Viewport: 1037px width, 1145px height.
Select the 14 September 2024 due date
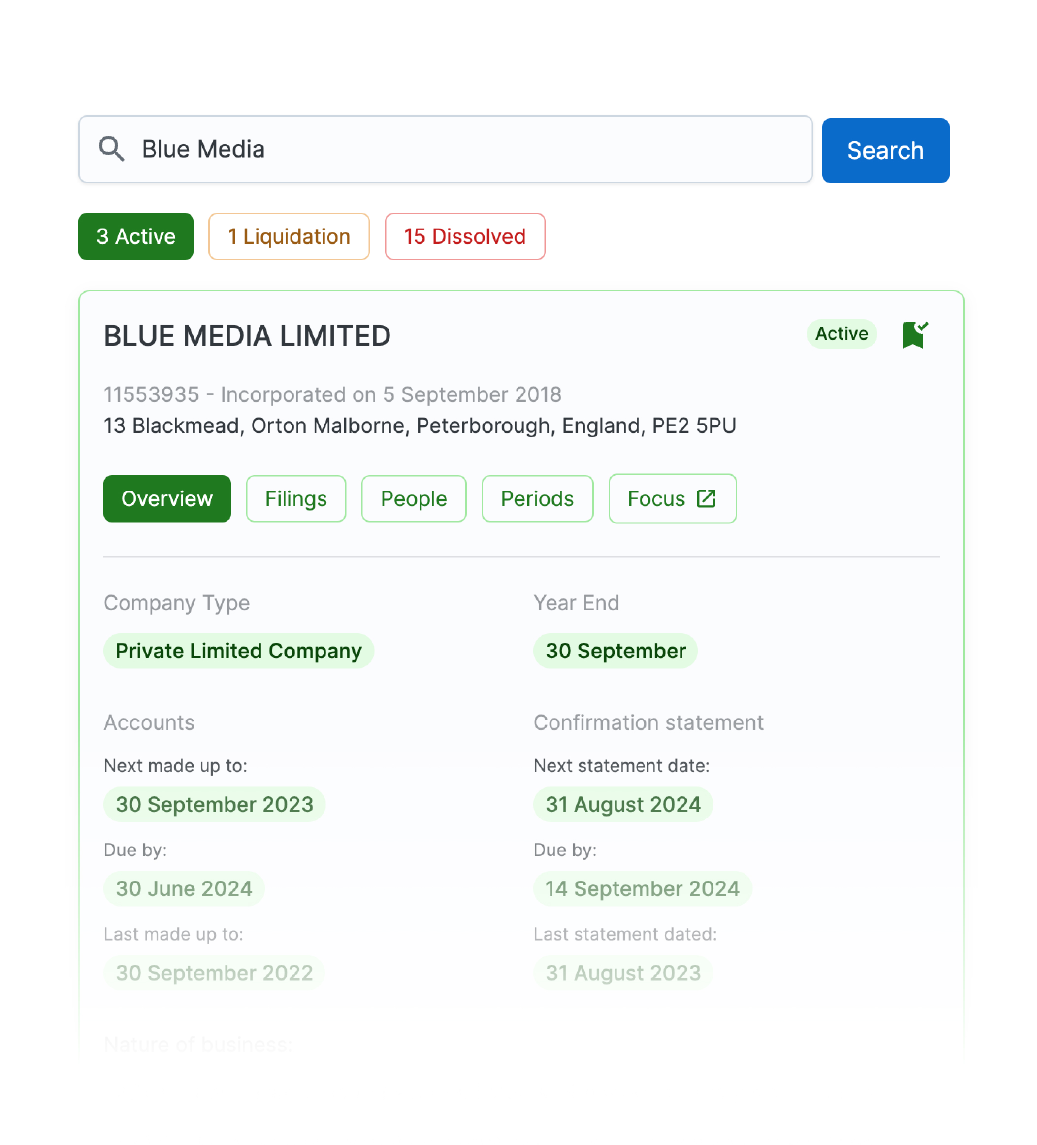click(642, 888)
